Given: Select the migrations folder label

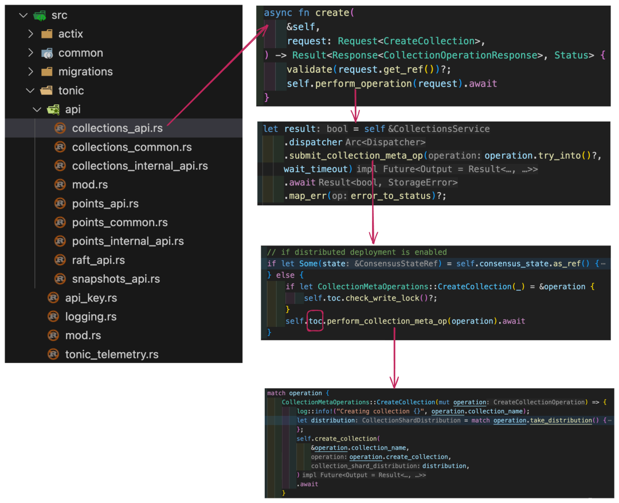Looking at the screenshot, I should [x=85, y=72].
